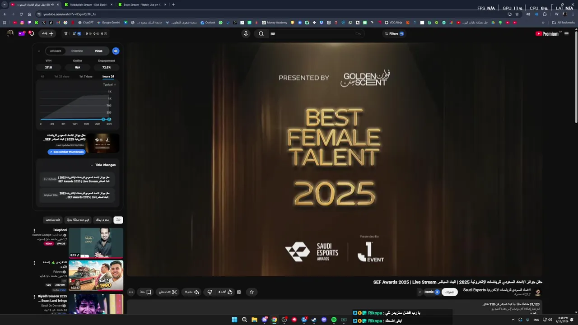
Task: Switch to the Brain Stream browser tab
Action: tap(142, 5)
